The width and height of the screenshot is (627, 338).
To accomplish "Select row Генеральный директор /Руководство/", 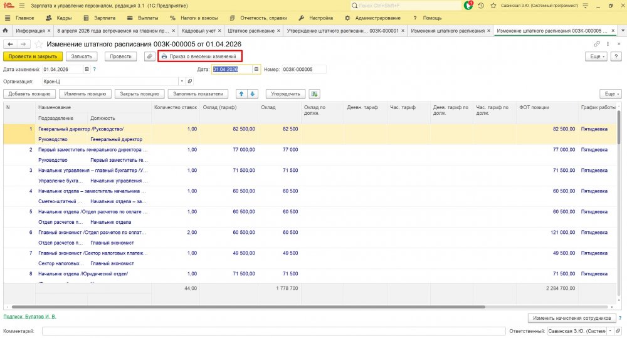I will tap(310, 134).
